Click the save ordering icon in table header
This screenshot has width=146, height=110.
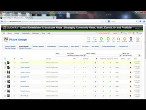tap(97, 59)
